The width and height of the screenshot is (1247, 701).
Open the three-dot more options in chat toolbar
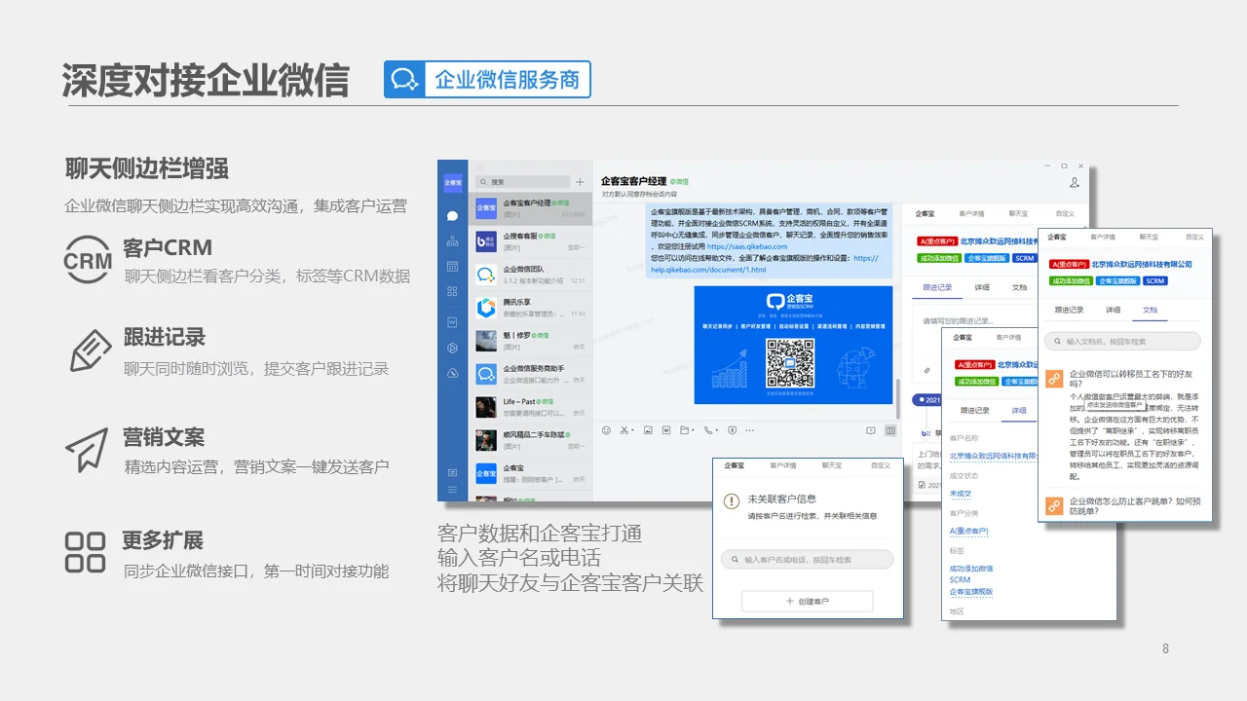[751, 429]
